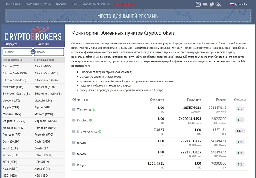Open the Dolphex exchanger link
The width and height of the screenshot is (256, 178).
tap(82, 120)
